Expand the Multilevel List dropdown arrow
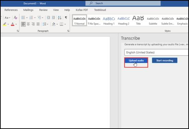This screenshot has height=129, width=189. point(42,18)
